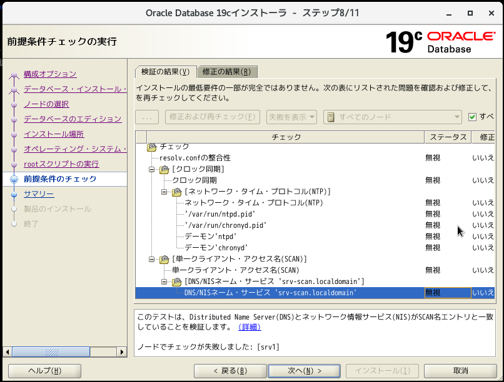504x382 pixels.
Task: Click 無視 status of resolv.confの整合性 row
Action: click(x=433, y=158)
